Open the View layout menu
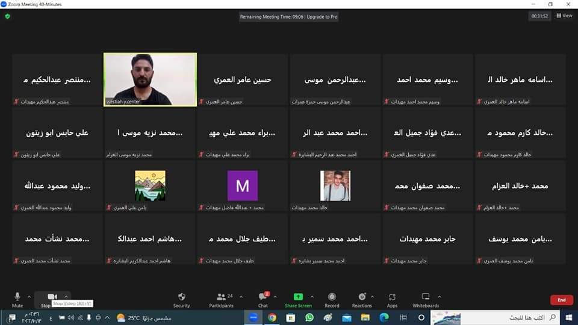This screenshot has height=325, width=578. click(x=564, y=16)
